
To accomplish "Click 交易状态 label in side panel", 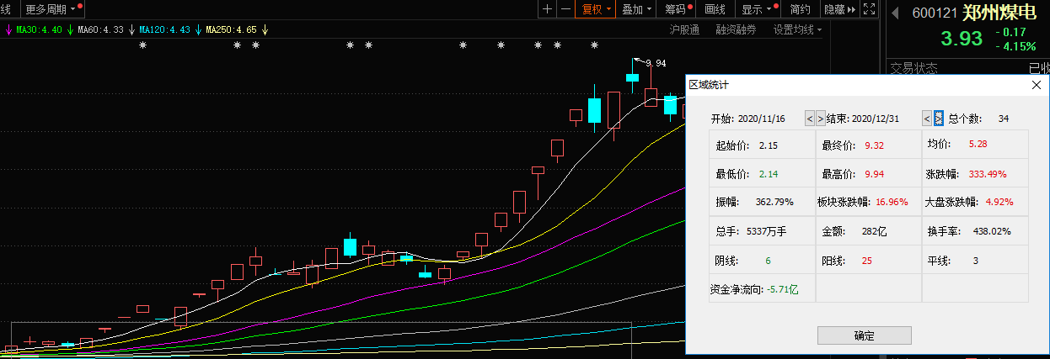I will [914, 68].
